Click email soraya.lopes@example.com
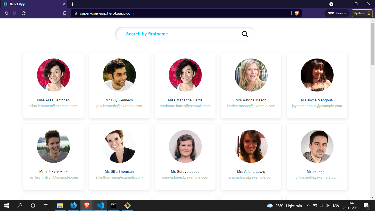Image resolution: width=375 pixels, height=211 pixels. [185, 177]
